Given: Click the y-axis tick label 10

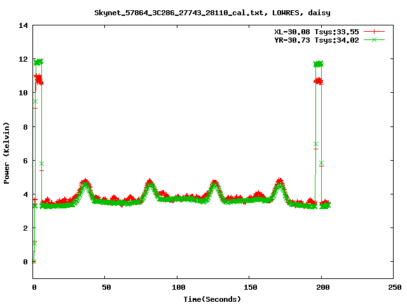Looking at the screenshot, I should pos(23,93).
